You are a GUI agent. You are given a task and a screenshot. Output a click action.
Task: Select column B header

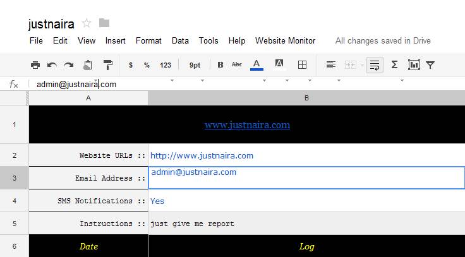click(306, 98)
